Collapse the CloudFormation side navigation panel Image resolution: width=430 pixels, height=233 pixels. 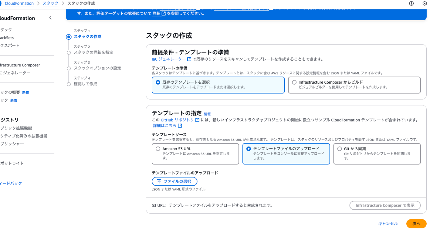tap(50, 18)
